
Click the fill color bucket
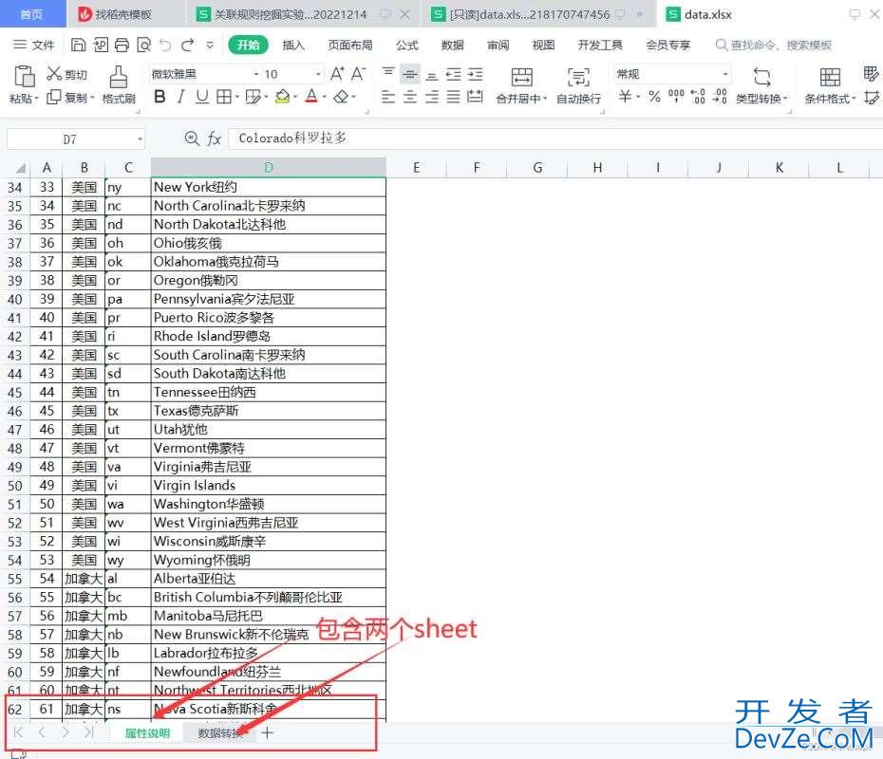[x=282, y=98]
